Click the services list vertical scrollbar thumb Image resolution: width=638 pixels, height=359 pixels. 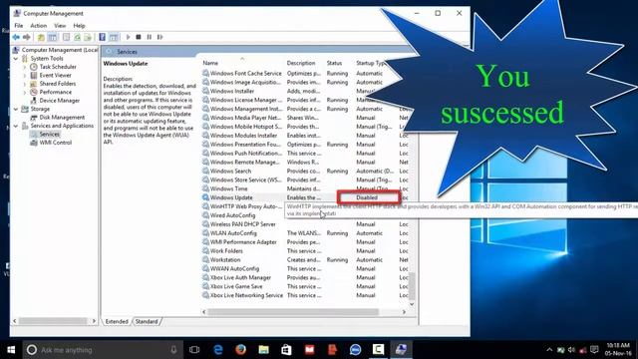pyautogui.click(x=412, y=286)
